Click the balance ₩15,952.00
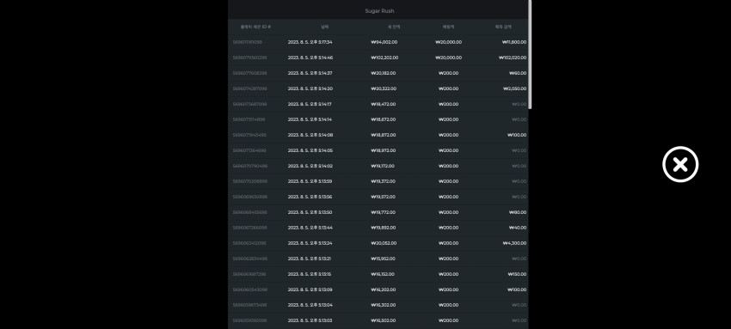 coord(384,259)
